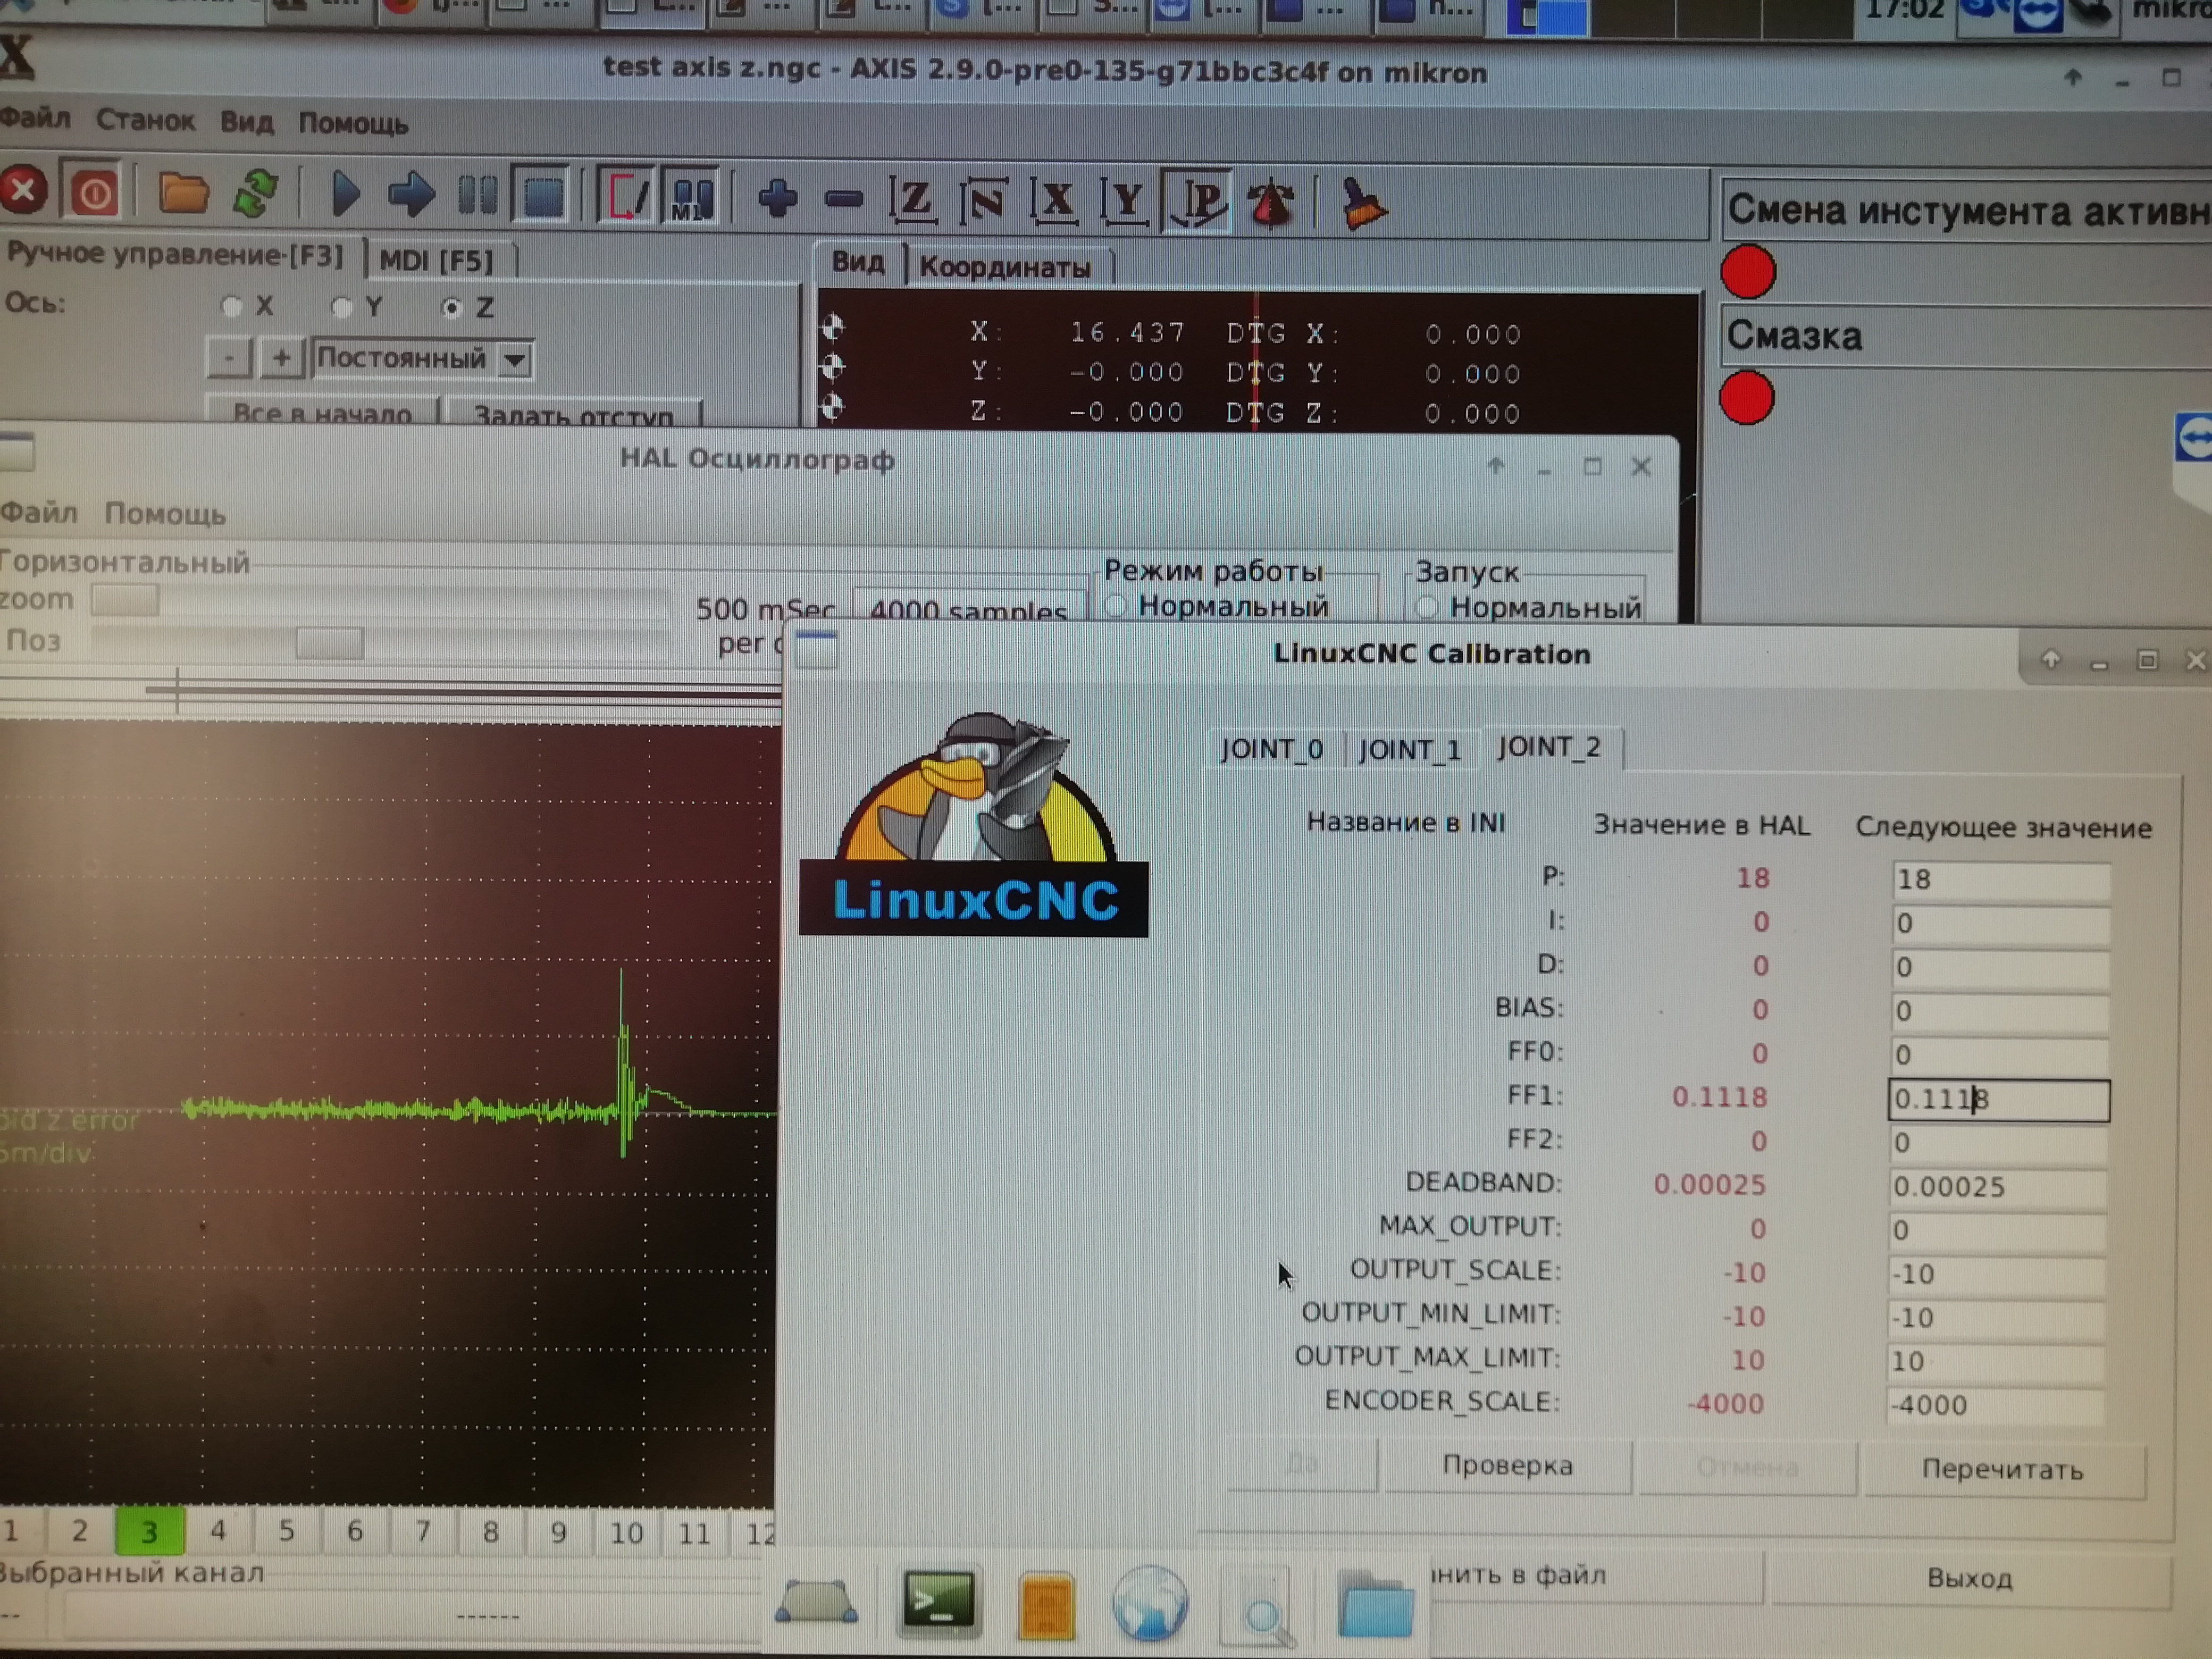This screenshot has width=2212, height=1659.
Task: Open the Постоянный jog increment dropdown
Action: (x=514, y=360)
